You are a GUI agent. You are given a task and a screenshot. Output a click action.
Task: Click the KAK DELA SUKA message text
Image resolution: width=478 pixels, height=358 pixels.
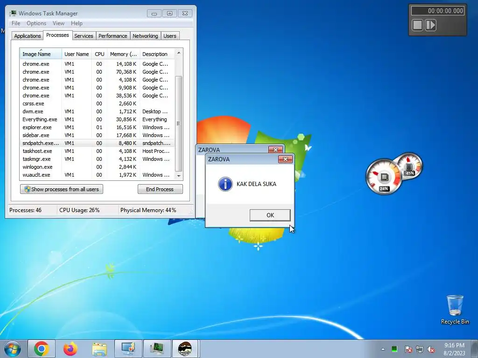tap(256, 184)
